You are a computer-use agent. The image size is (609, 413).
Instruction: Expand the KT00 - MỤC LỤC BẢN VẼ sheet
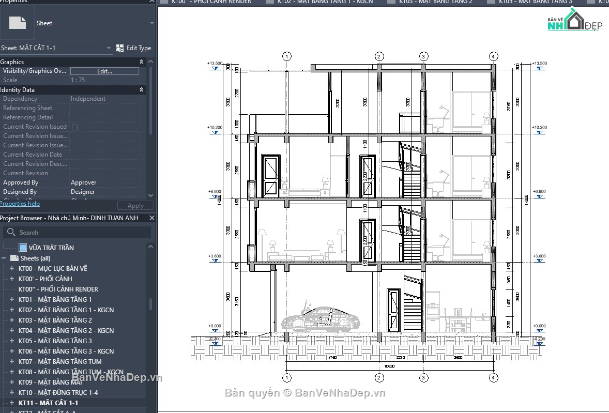[12, 268]
